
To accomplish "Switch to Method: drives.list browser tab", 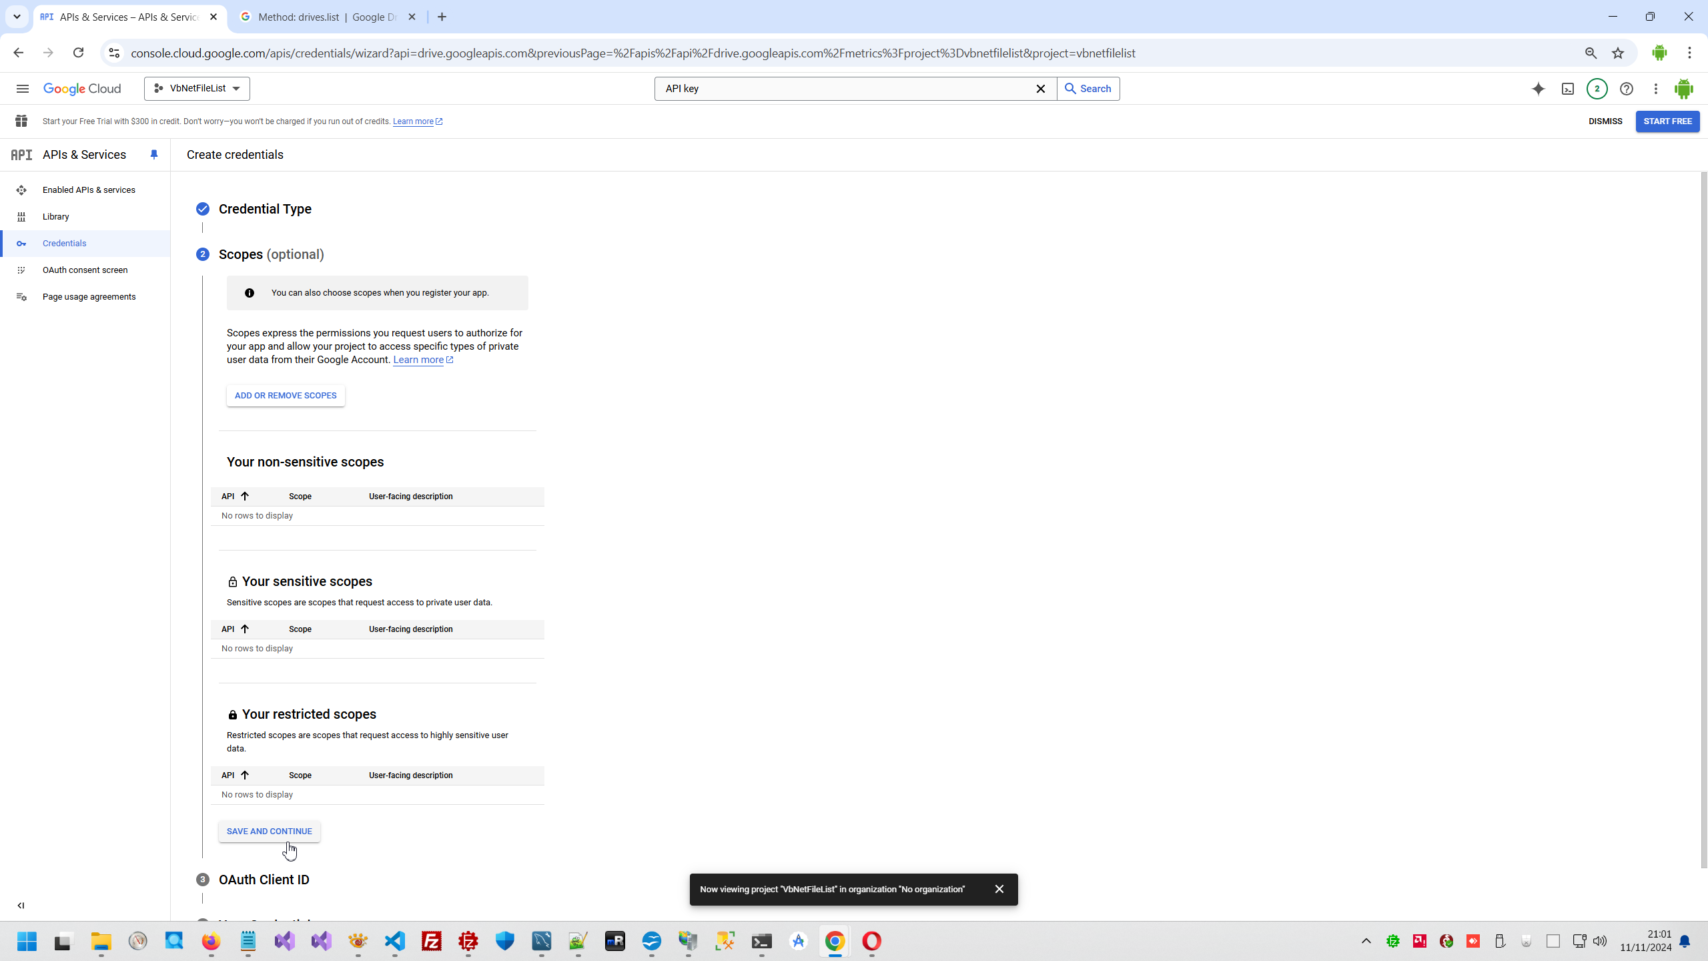I will click(x=327, y=17).
